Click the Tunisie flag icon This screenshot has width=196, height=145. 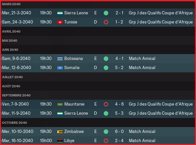coord(60,22)
